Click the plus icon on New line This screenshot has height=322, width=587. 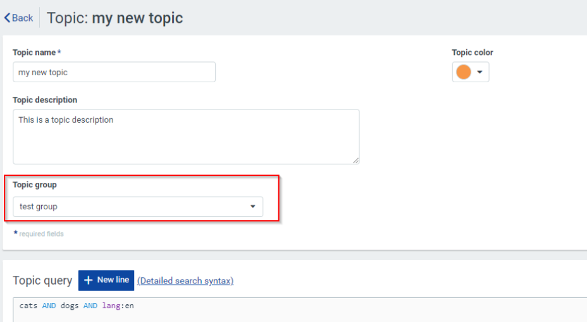click(x=89, y=280)
